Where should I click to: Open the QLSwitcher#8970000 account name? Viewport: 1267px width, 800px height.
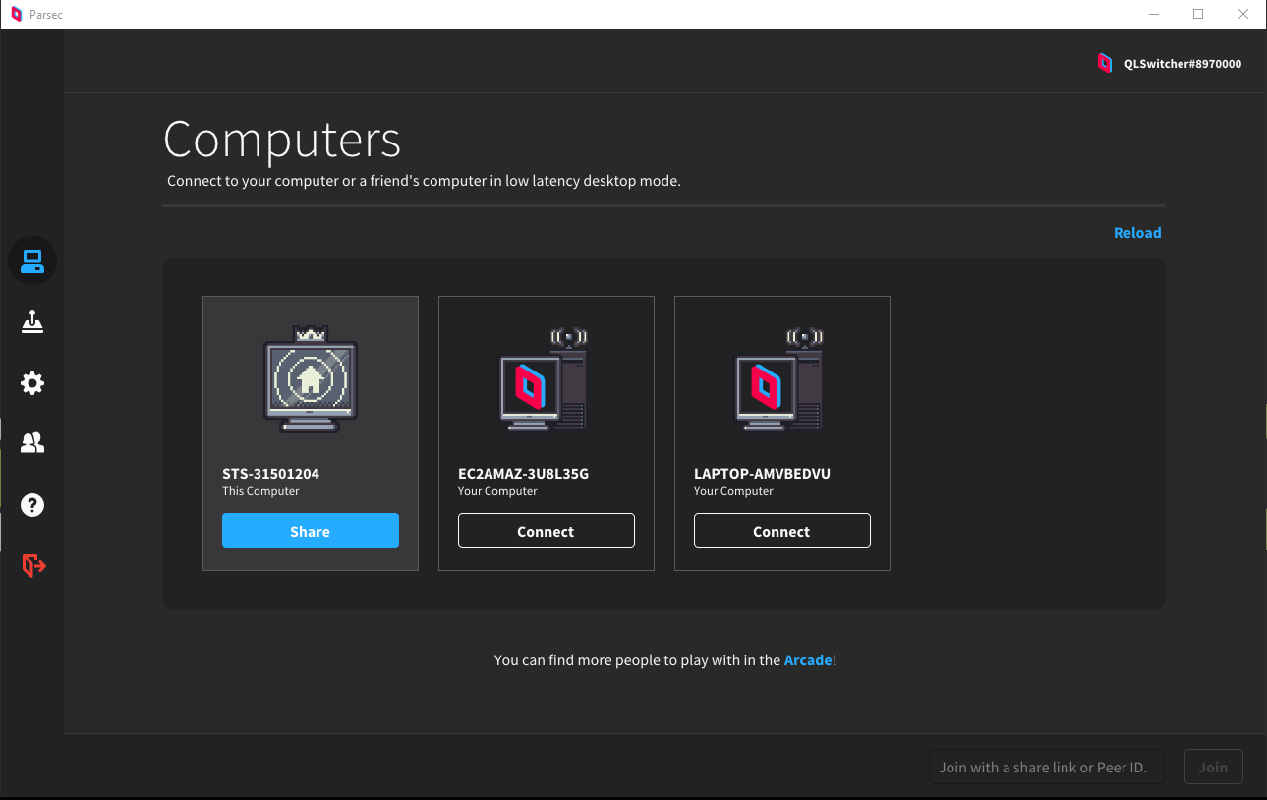pyautogui.click(x=1182, y=64)
